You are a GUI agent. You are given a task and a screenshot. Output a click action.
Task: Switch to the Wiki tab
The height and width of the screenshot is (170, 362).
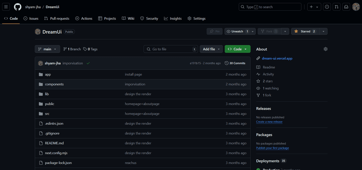point(128,18)
